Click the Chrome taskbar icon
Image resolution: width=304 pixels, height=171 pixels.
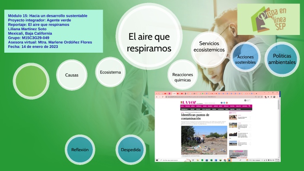(x=225, y=160)
